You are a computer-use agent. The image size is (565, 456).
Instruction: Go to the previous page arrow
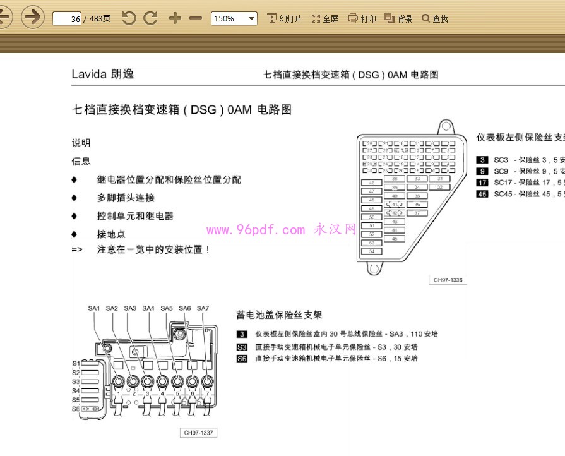5,17
